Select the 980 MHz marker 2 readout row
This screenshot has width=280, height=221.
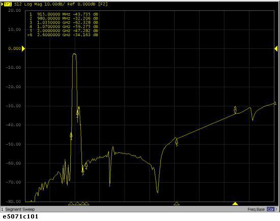point(64,18)
